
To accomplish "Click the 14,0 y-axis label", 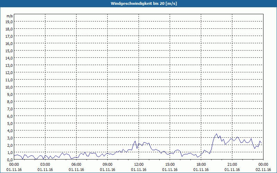I will pos(9,58).
